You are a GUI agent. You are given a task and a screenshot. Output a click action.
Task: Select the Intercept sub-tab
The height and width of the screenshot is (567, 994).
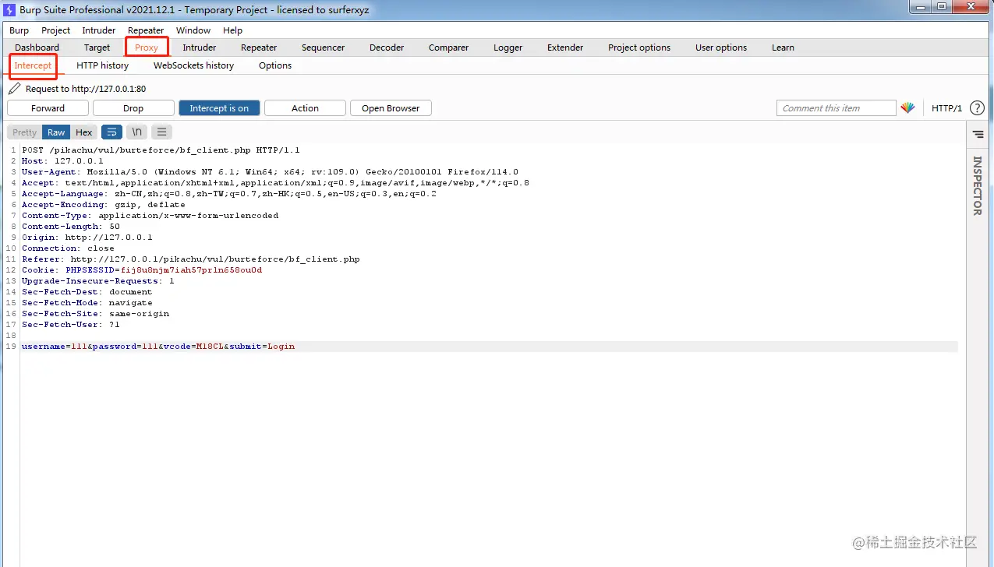coord(33,65)
